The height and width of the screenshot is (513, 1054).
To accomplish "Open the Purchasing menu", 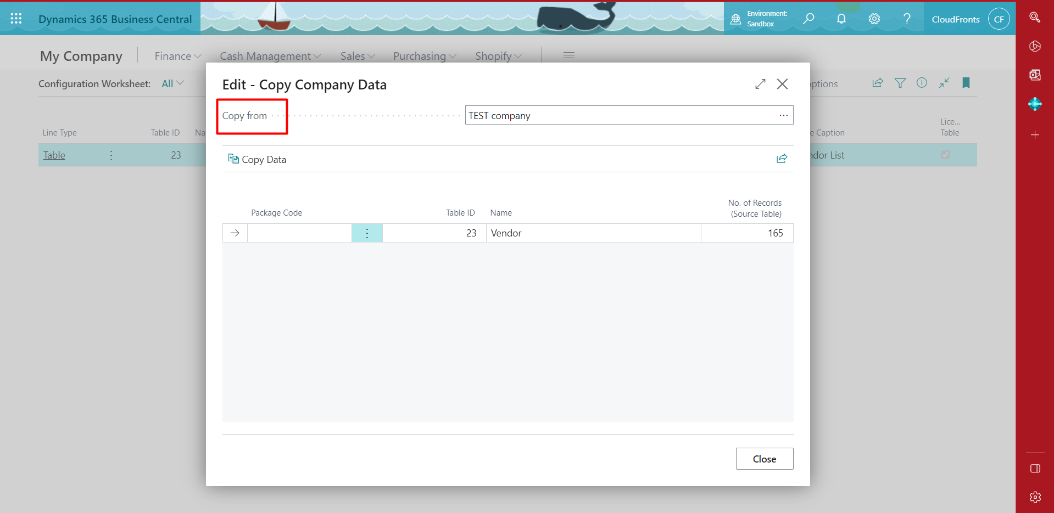I will pos(424,56).
